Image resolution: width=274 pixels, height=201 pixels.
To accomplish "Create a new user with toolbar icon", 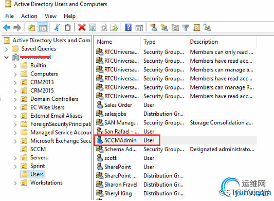I will [154, 27].
